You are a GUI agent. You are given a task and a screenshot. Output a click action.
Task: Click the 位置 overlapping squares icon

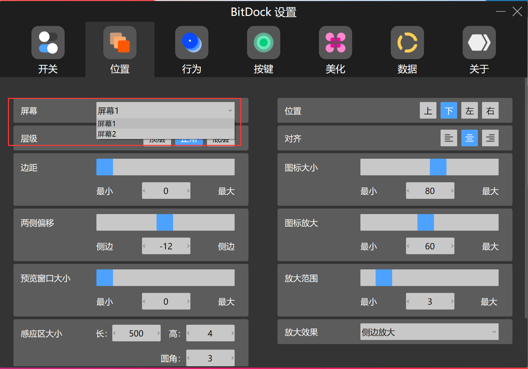[120, 43]
